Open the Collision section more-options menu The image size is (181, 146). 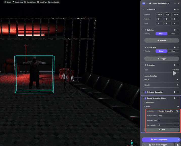pyautogui.click(x=178, y=30)
